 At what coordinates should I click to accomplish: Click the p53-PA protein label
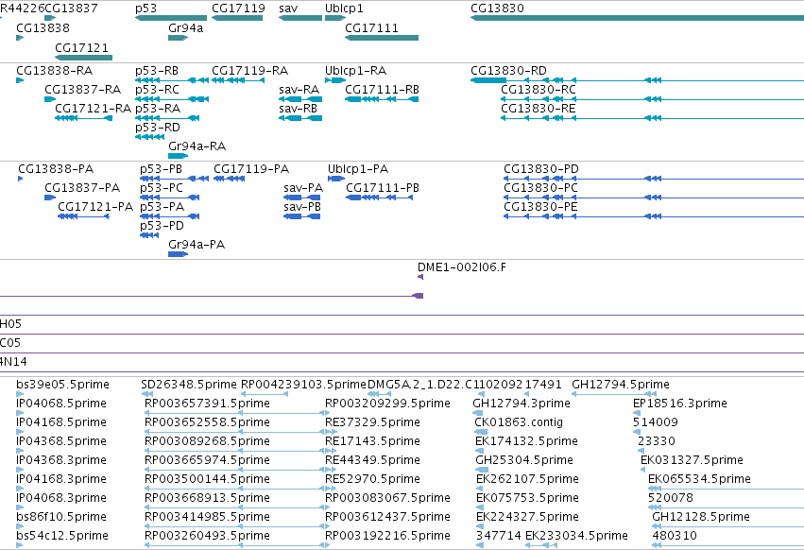(163, 207)
